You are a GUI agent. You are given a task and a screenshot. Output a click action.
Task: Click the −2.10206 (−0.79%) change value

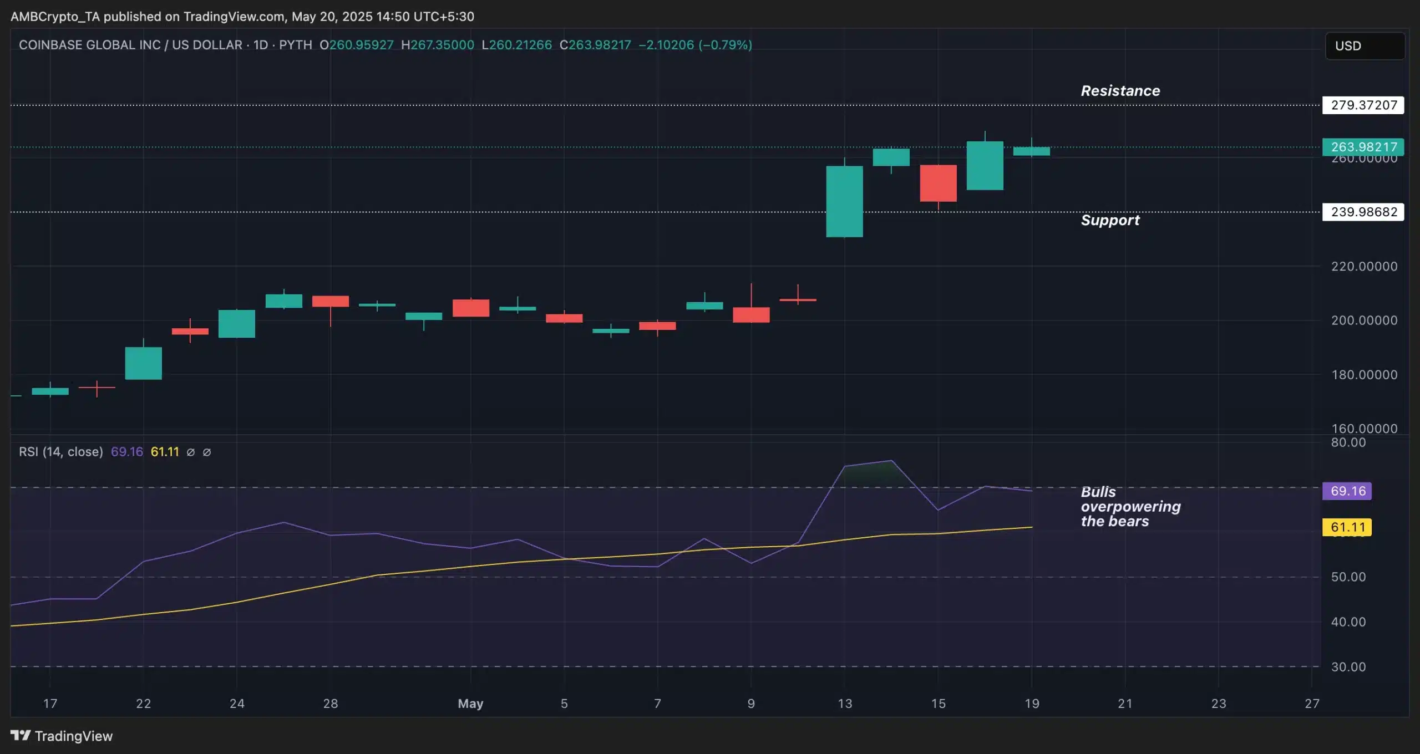click(695, 45)
